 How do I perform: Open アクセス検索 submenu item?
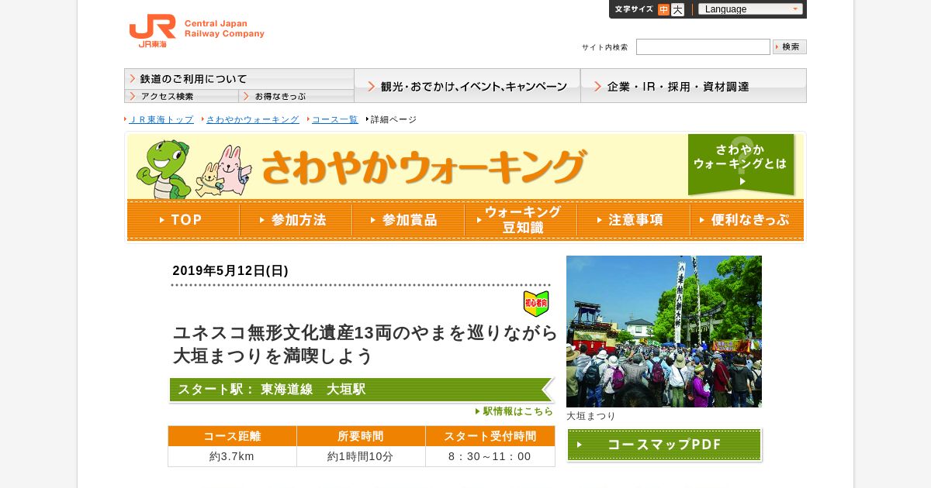pyautogui.click(x=182, y=96)
